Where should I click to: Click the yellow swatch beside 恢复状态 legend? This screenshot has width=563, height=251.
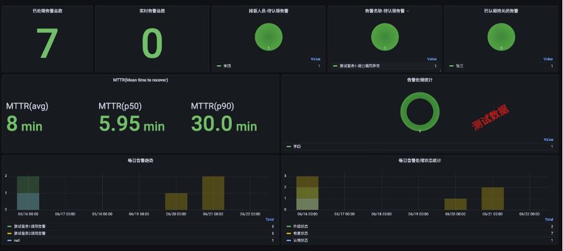click(x=289, y=234)
